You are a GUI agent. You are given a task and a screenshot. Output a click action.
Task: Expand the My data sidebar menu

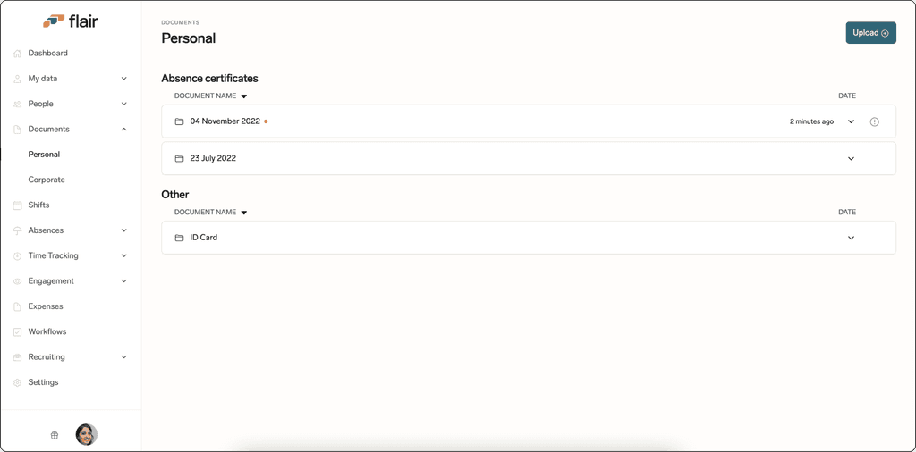click(123, 78)
